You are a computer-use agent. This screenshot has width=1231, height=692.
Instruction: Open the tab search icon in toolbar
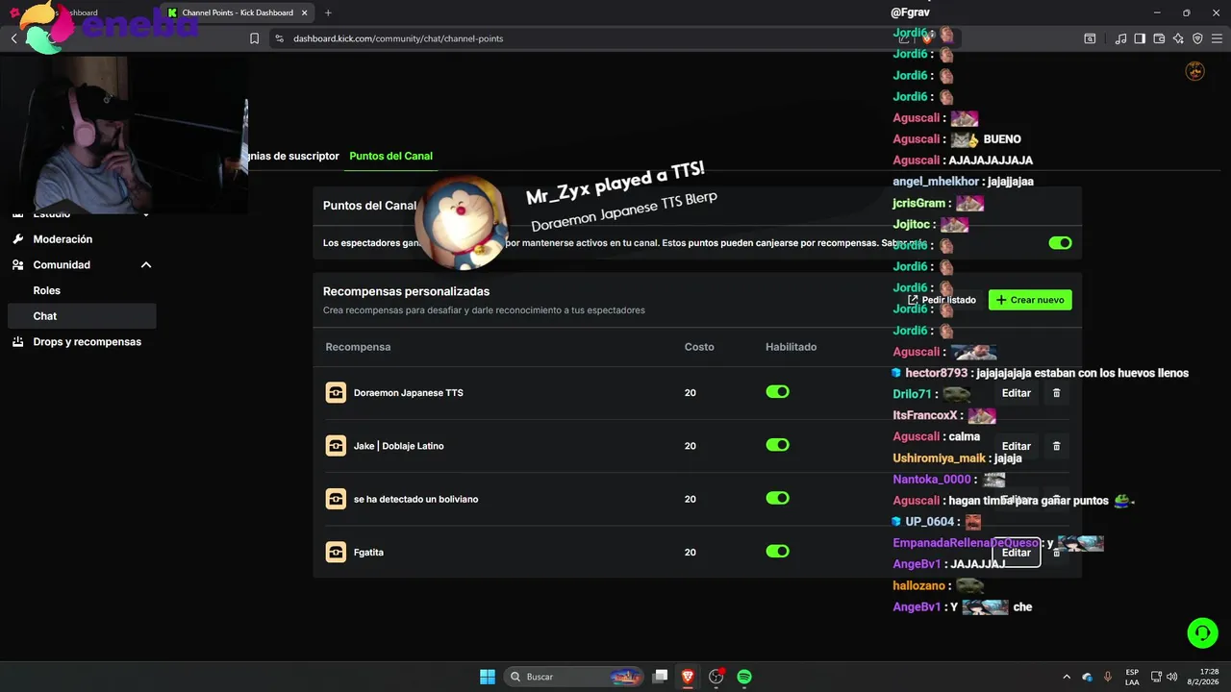1090,38
